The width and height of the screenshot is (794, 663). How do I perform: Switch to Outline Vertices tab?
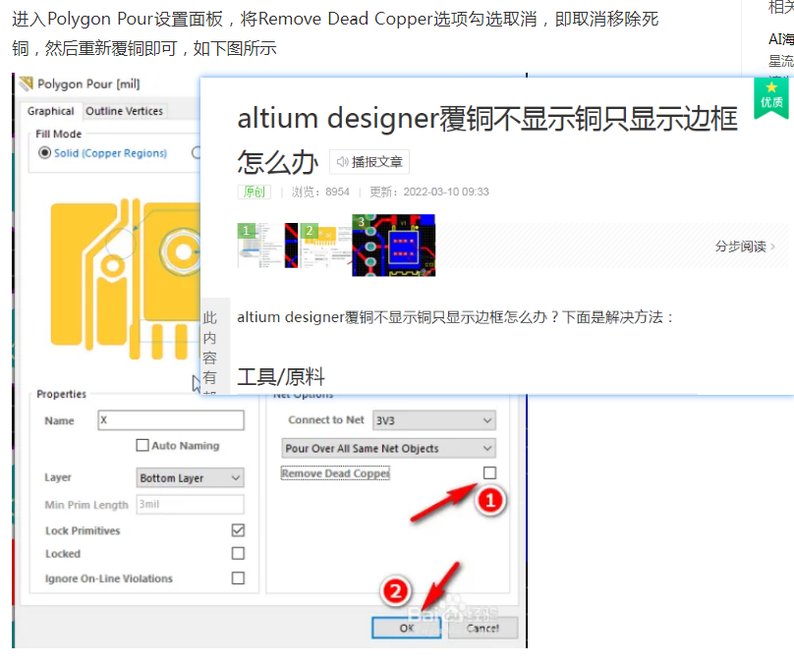124,111
